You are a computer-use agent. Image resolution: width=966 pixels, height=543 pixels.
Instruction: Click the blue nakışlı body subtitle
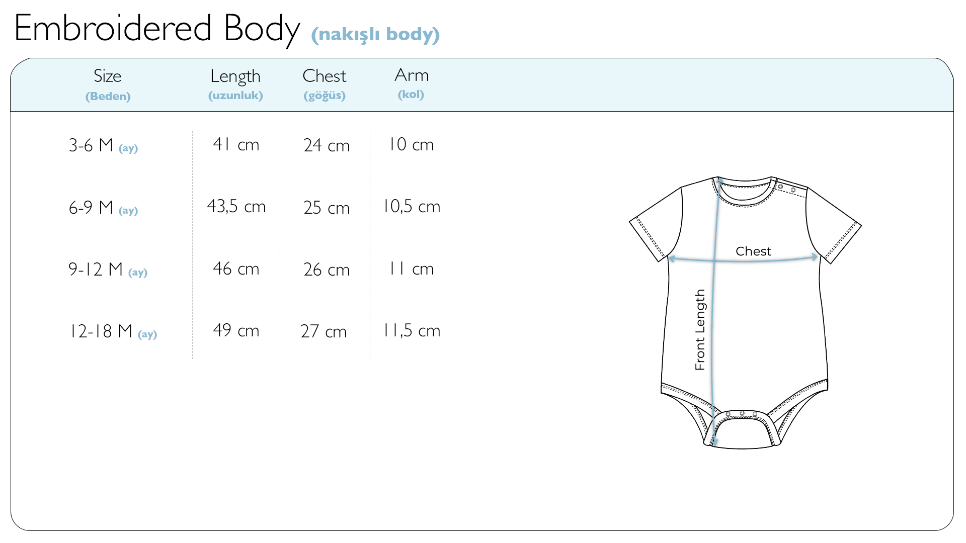(375, 34)
